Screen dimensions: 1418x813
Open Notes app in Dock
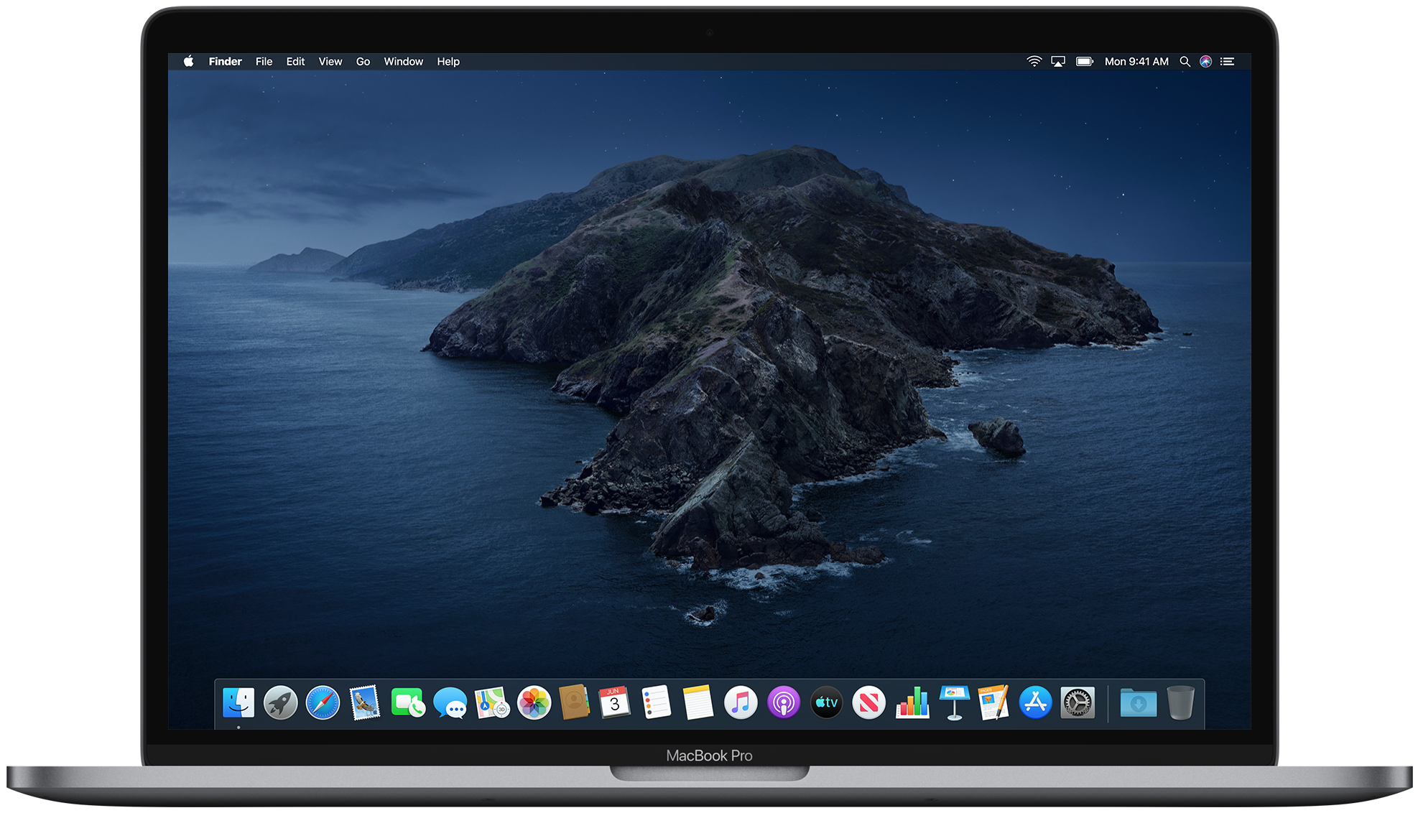click(x=698, y=702)
